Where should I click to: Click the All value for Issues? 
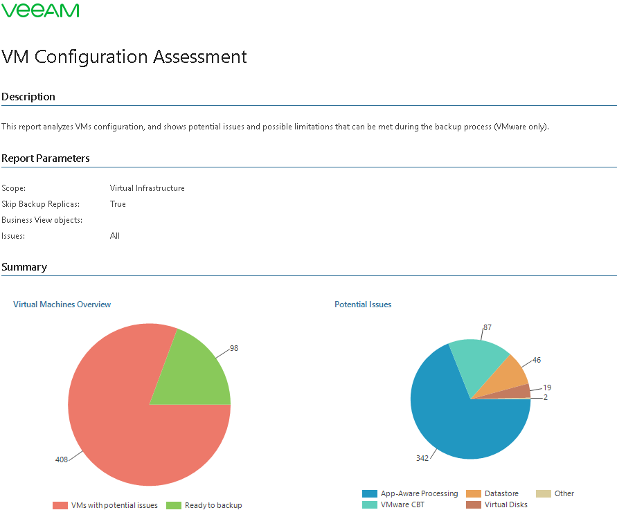point(114,236)
